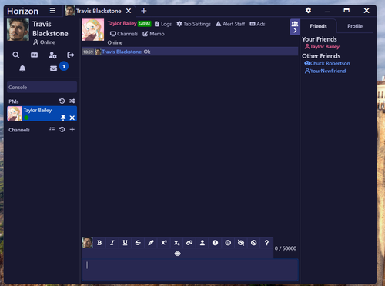385x286 pixels.
Task: Click the GREAT badge next to Taylor Bailey
Action: point(145,24)
